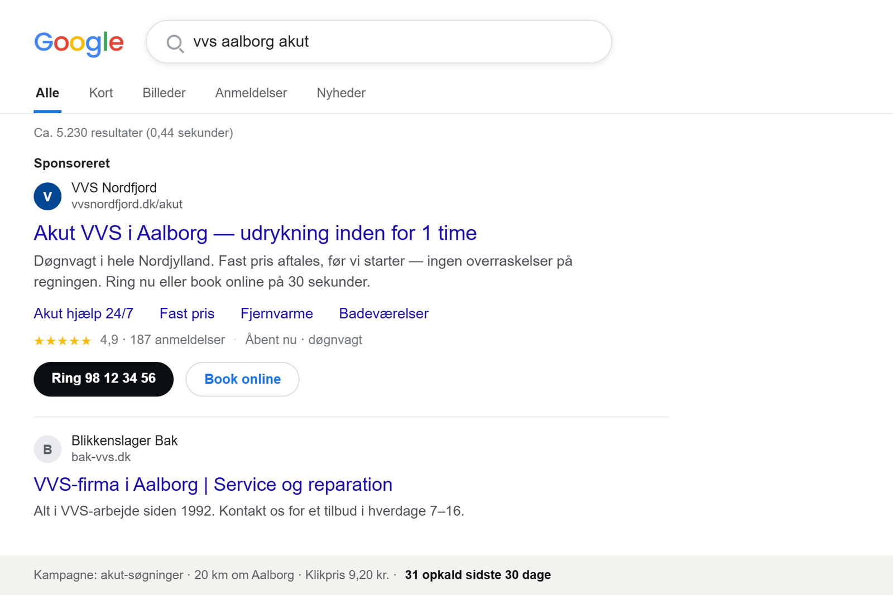Click the '4,9 · 187 anmeldelser' rating text
The height and width of the screenshot is (595, 893).
(162, 340)
